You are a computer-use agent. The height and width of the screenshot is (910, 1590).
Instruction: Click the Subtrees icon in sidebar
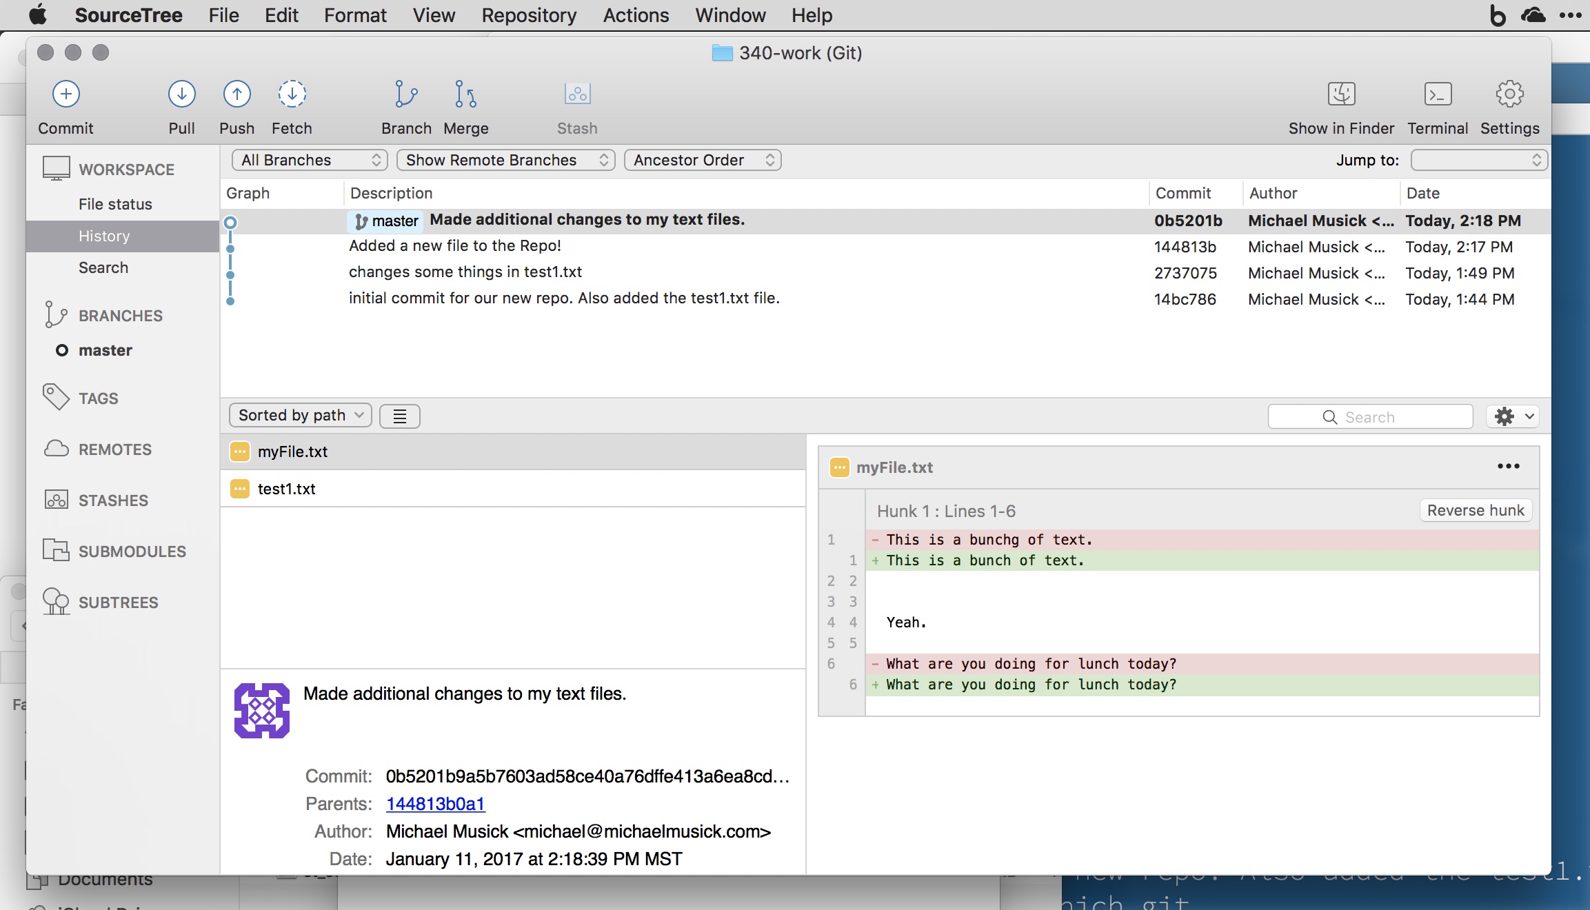pyautogui.click(x=57, y=601)
